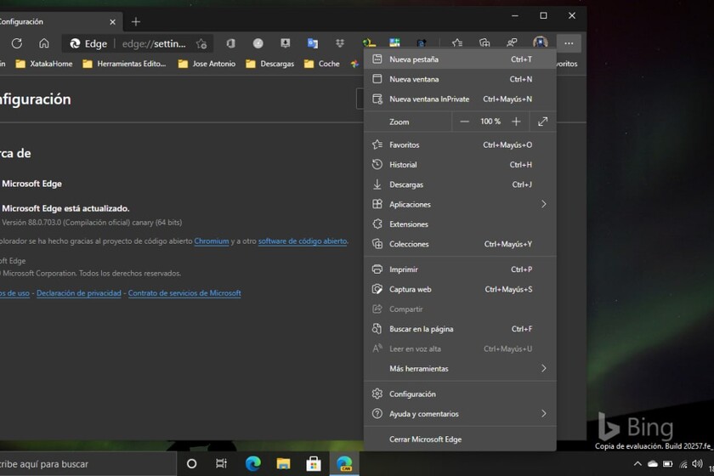Open Microsoft Store from taskbar
Image resolution: width=714 pixels, height=476 pixels.
click(313, 463)
